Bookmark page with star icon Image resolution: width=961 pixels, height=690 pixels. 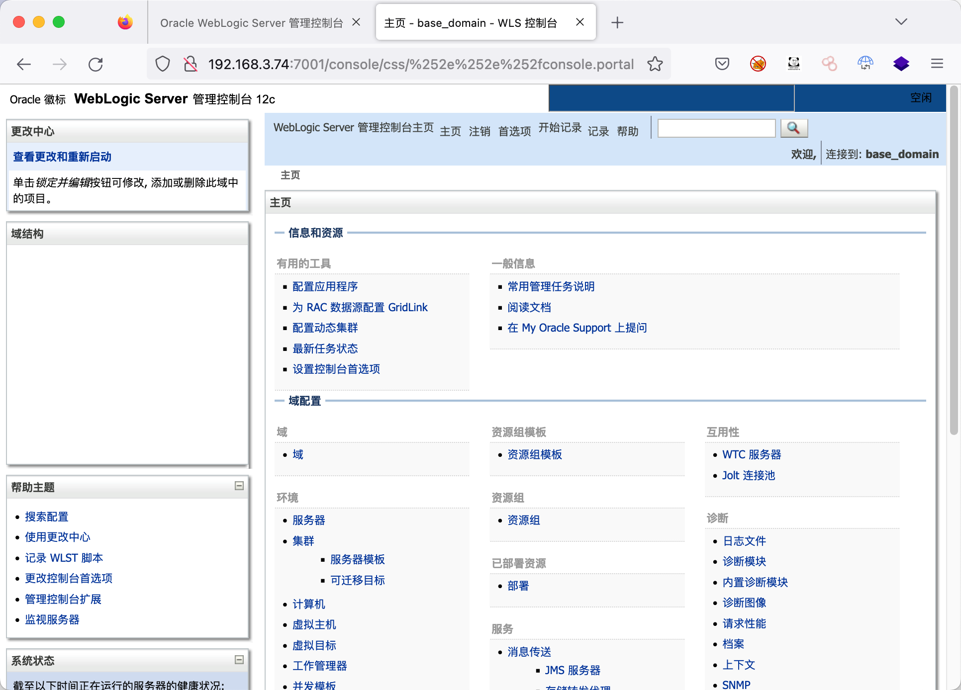pyautogui.click(x=655, y=64)
